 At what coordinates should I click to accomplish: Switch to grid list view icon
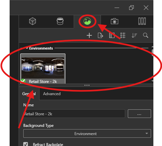(x=123, y=35)
